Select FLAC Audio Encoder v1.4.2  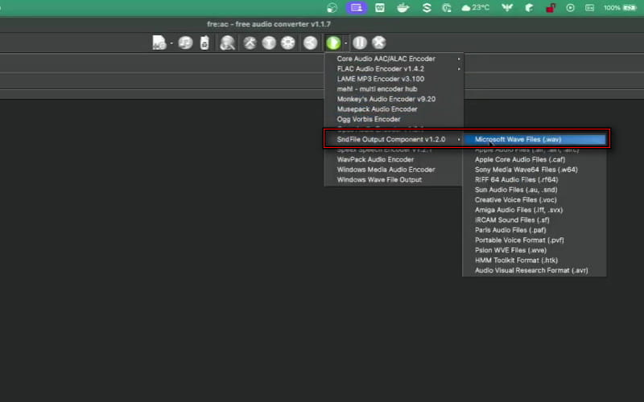[380, 69]
